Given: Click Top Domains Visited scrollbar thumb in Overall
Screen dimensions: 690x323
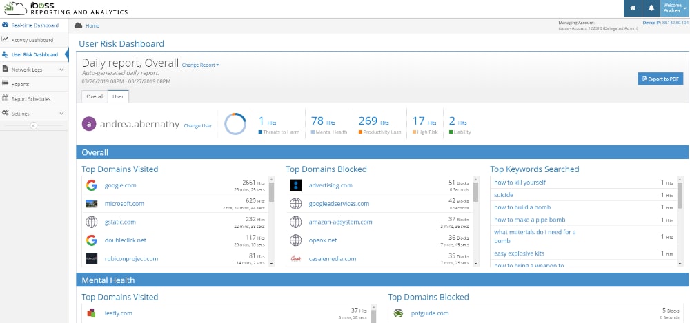Looking at the screenshot, I should tap(271, 192).
